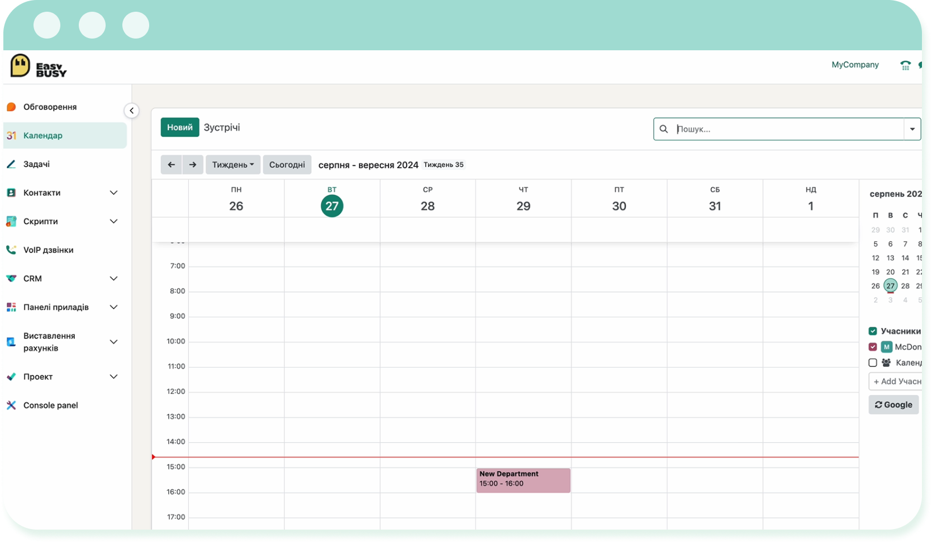Uncheck the McDon attendee checkbox
The height and width of the screenshot is (543, 932).
(873, 347)
